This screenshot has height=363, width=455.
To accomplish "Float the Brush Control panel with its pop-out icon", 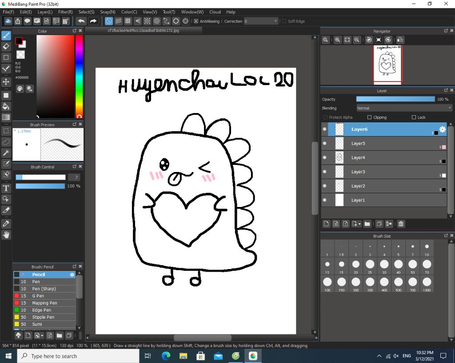I will (75, 167).
